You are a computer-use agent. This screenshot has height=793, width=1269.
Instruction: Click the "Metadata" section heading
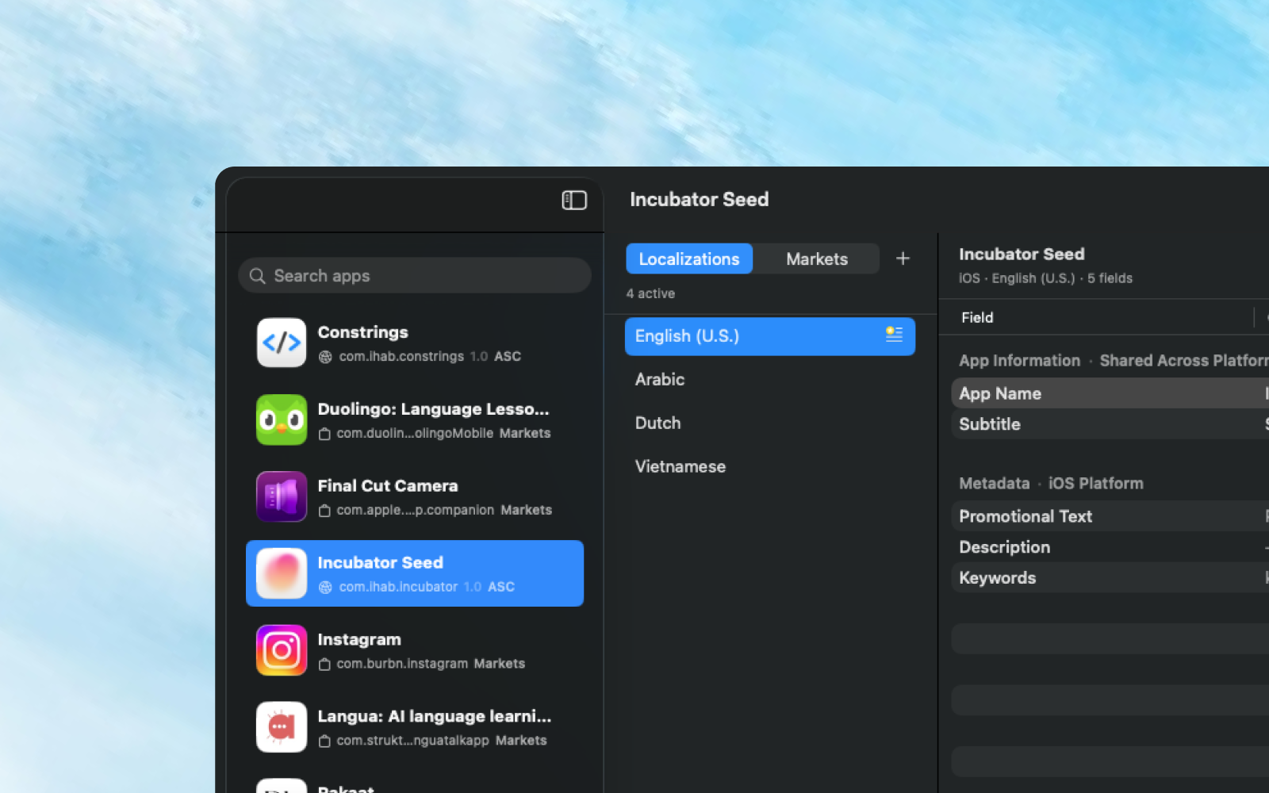tap(994, 484)
